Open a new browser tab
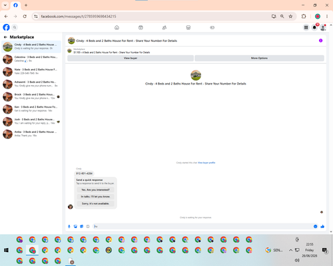 [x=26, y=5]
